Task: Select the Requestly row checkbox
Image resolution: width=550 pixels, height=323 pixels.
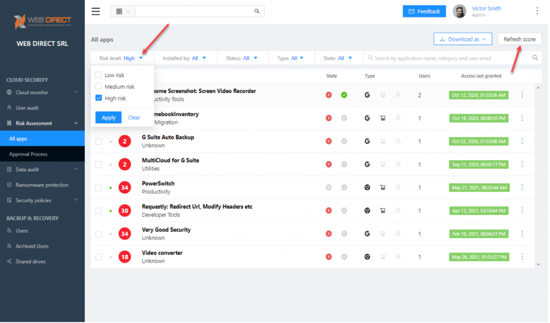Action: 99,211
